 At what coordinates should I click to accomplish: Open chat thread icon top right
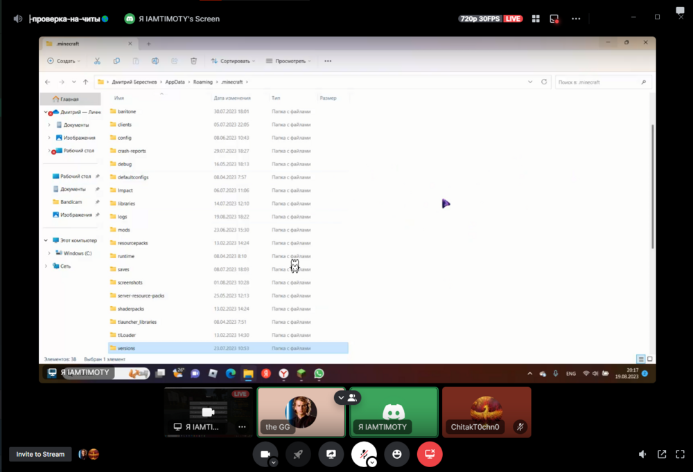coord(680,10)
